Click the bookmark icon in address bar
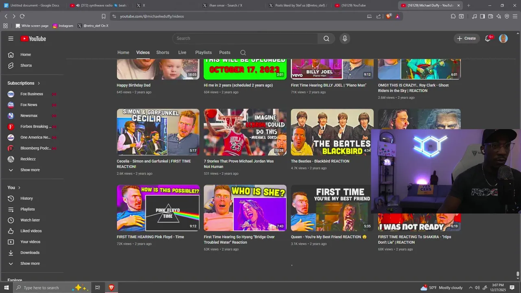 point(103,16)
